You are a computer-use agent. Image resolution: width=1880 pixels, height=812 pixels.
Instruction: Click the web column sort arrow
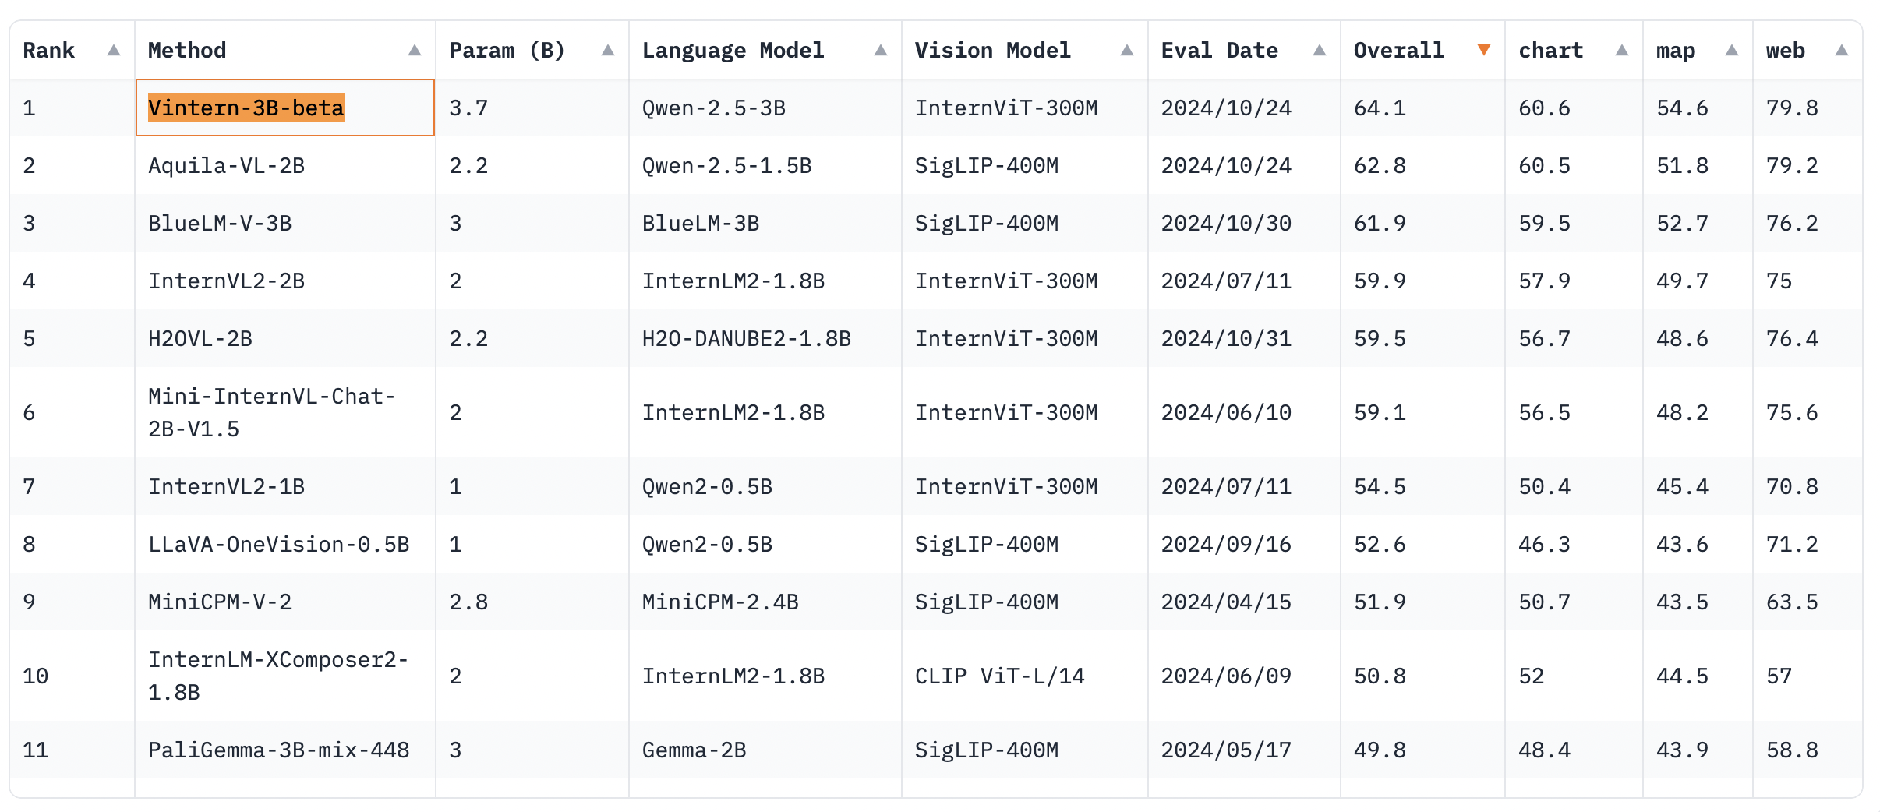click(x=1842, y=51)
